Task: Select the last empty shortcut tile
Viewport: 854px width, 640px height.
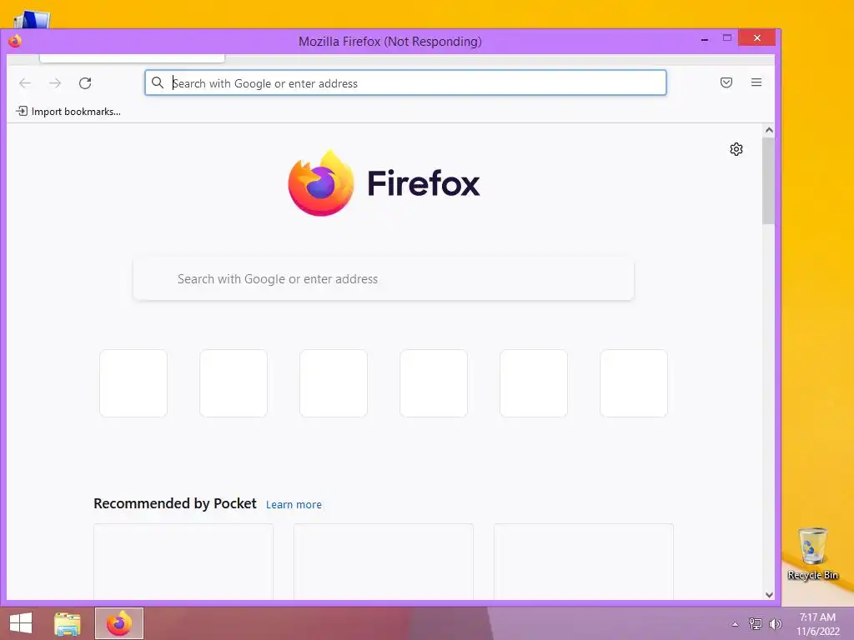Action: click(634, 383)
